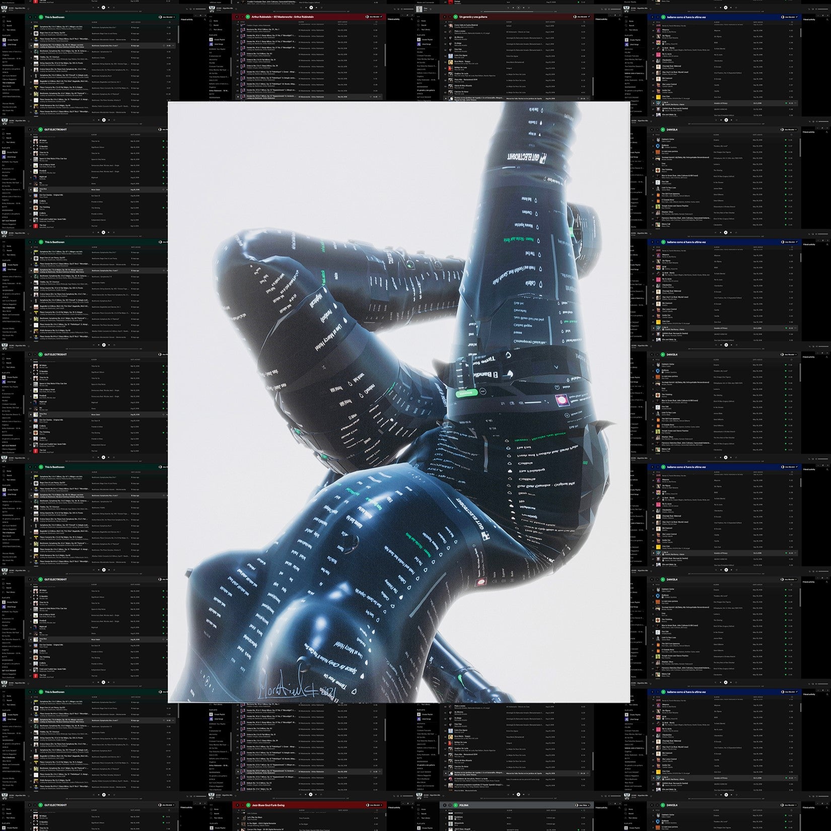Open user account menu in Arthur Rubinstein window

pos(372,17)
